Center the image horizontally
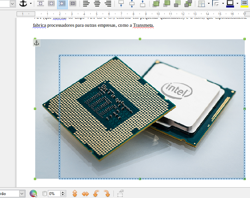 coord(97,4)
